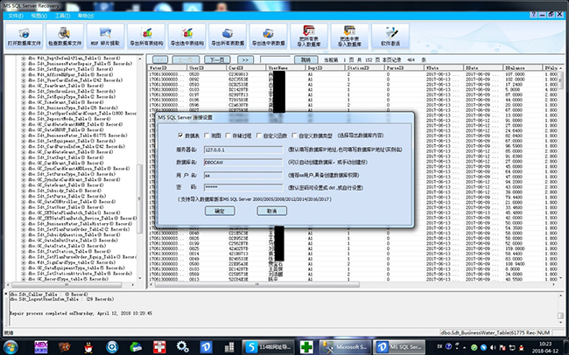Toggle the 数据表 checkbox
The width and height of the screenshot is (569, 355).
click(x=180, y=136)
